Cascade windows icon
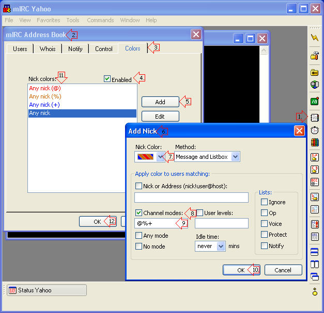Viewport: 324px width, 313px height. [315, 276]
